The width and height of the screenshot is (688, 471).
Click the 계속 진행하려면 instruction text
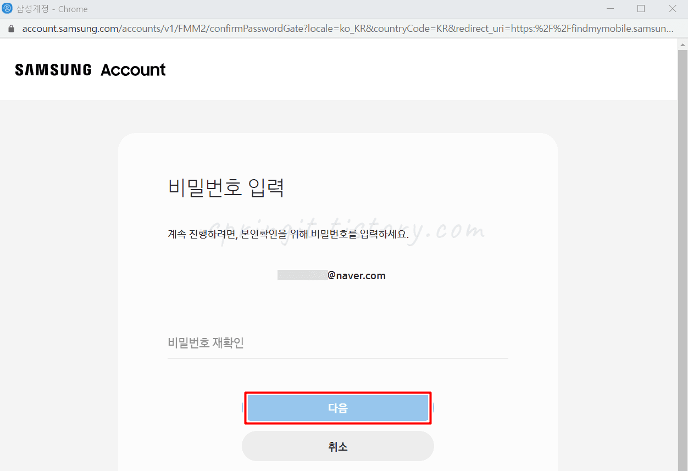coord(288,234)
